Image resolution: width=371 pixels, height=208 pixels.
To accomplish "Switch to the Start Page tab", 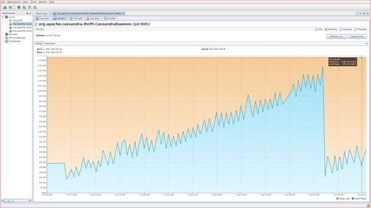I will point(42,14).
